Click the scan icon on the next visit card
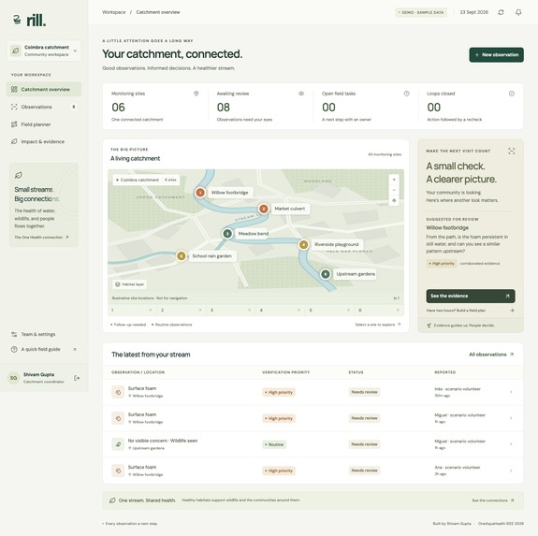 (512, 152)
